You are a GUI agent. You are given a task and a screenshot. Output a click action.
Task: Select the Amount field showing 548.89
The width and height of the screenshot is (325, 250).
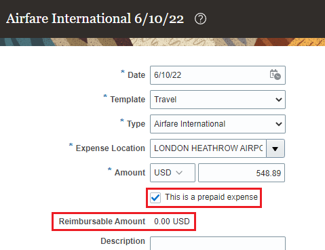tap(242, 173)
